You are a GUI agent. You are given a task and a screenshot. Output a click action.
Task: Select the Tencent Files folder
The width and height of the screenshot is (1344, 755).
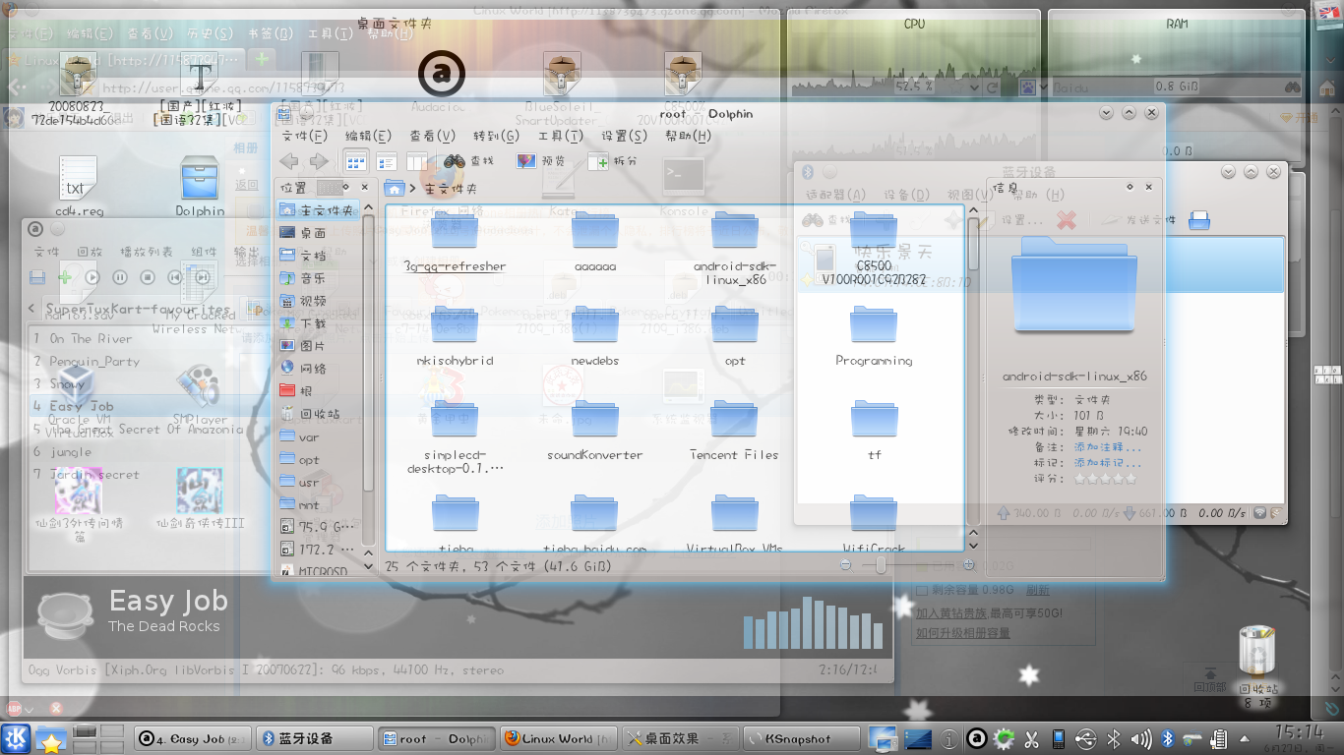[x=735, y=432]
